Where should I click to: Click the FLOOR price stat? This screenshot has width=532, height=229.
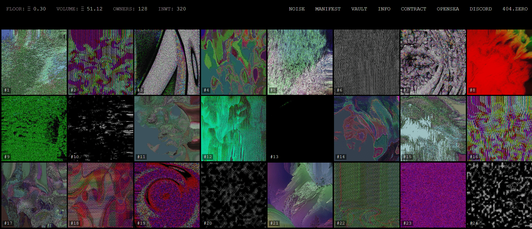[x=26, y=9]
